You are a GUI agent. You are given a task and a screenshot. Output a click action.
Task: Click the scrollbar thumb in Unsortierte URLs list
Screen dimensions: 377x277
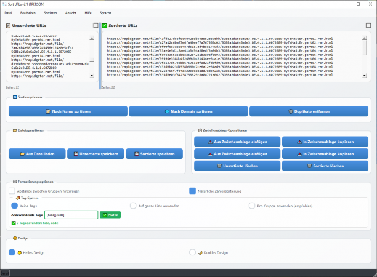pos(92,59)
